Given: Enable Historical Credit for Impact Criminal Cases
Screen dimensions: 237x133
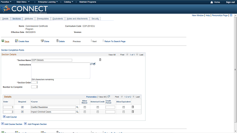Looking at the screenshot, I should tap(98, 112).
